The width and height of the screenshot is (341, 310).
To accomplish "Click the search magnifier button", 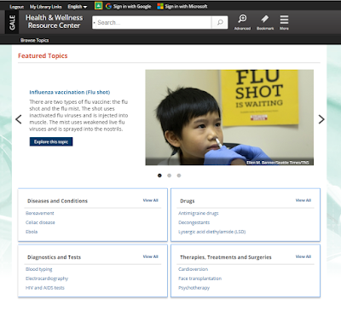I will coord(220,22).
